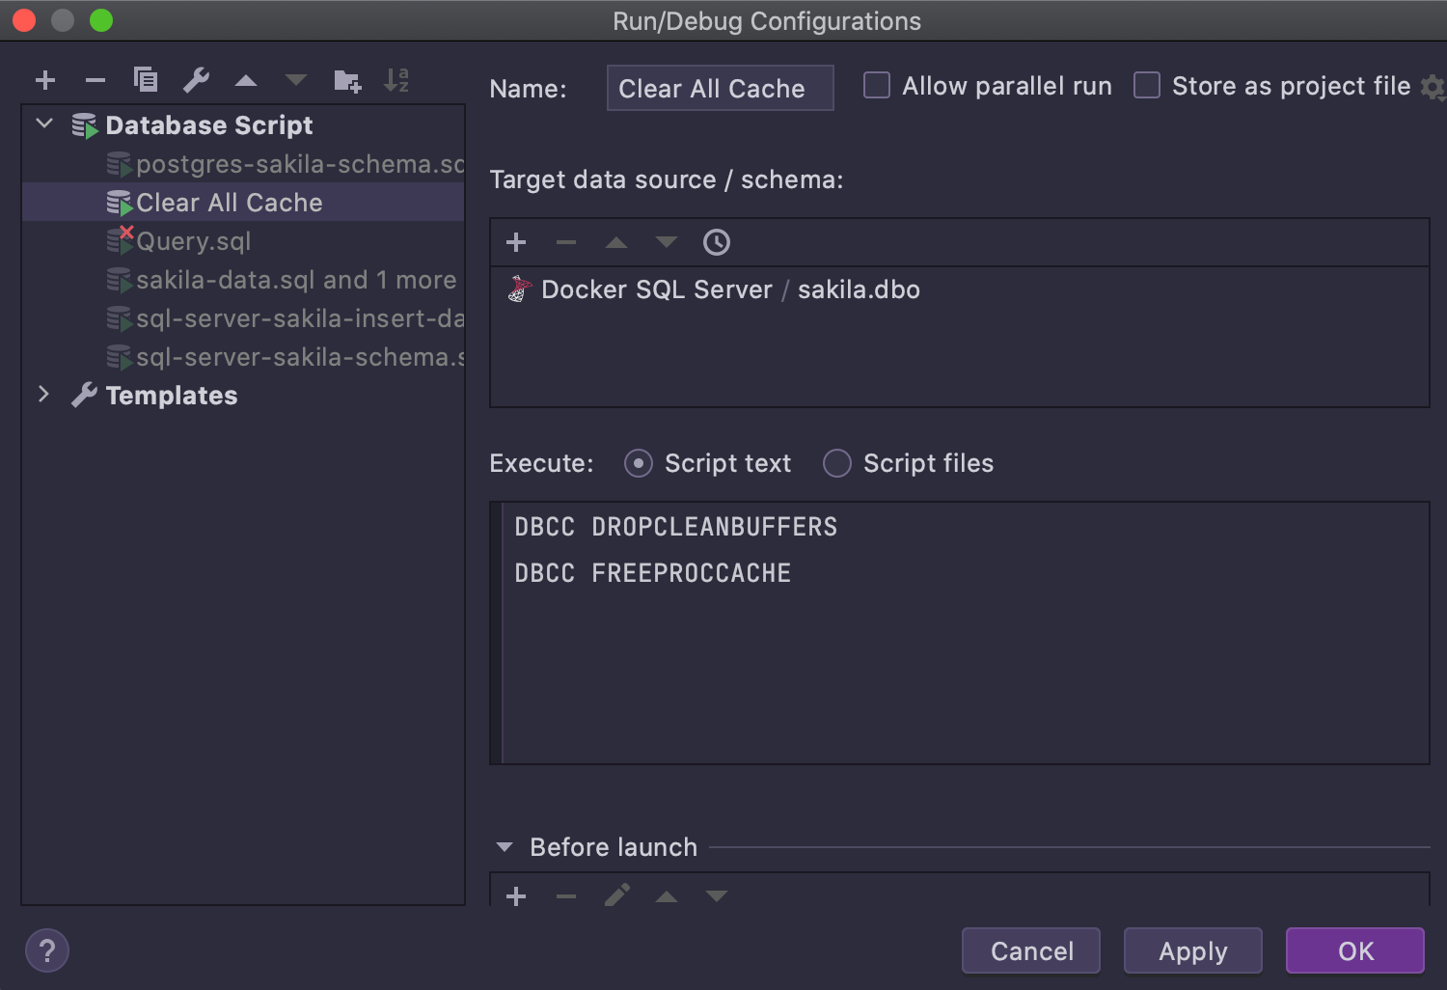Close the Run/Debug Configurations window
The width and height of the screenshot is (1447, 990).
click(x=24, y=20)
